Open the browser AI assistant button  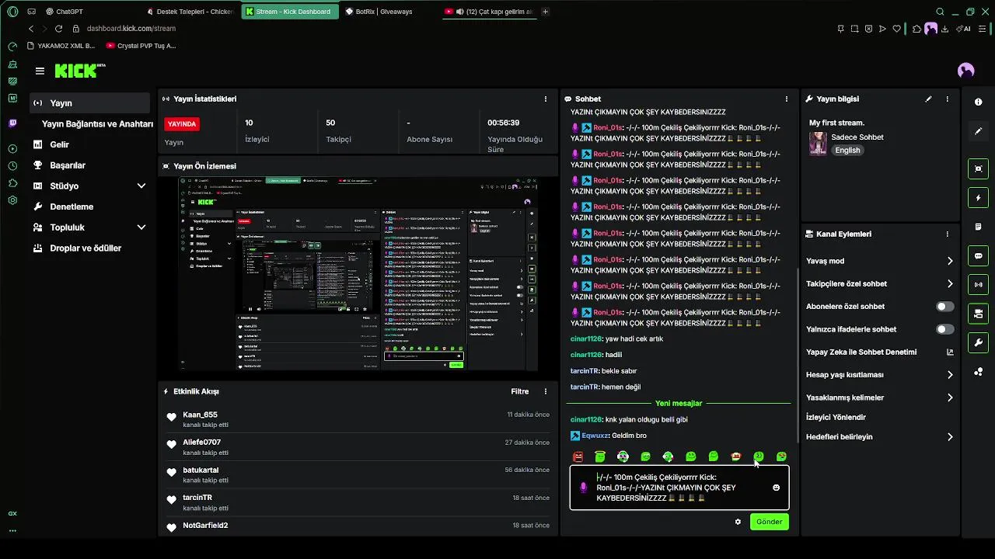click(964, 29)
